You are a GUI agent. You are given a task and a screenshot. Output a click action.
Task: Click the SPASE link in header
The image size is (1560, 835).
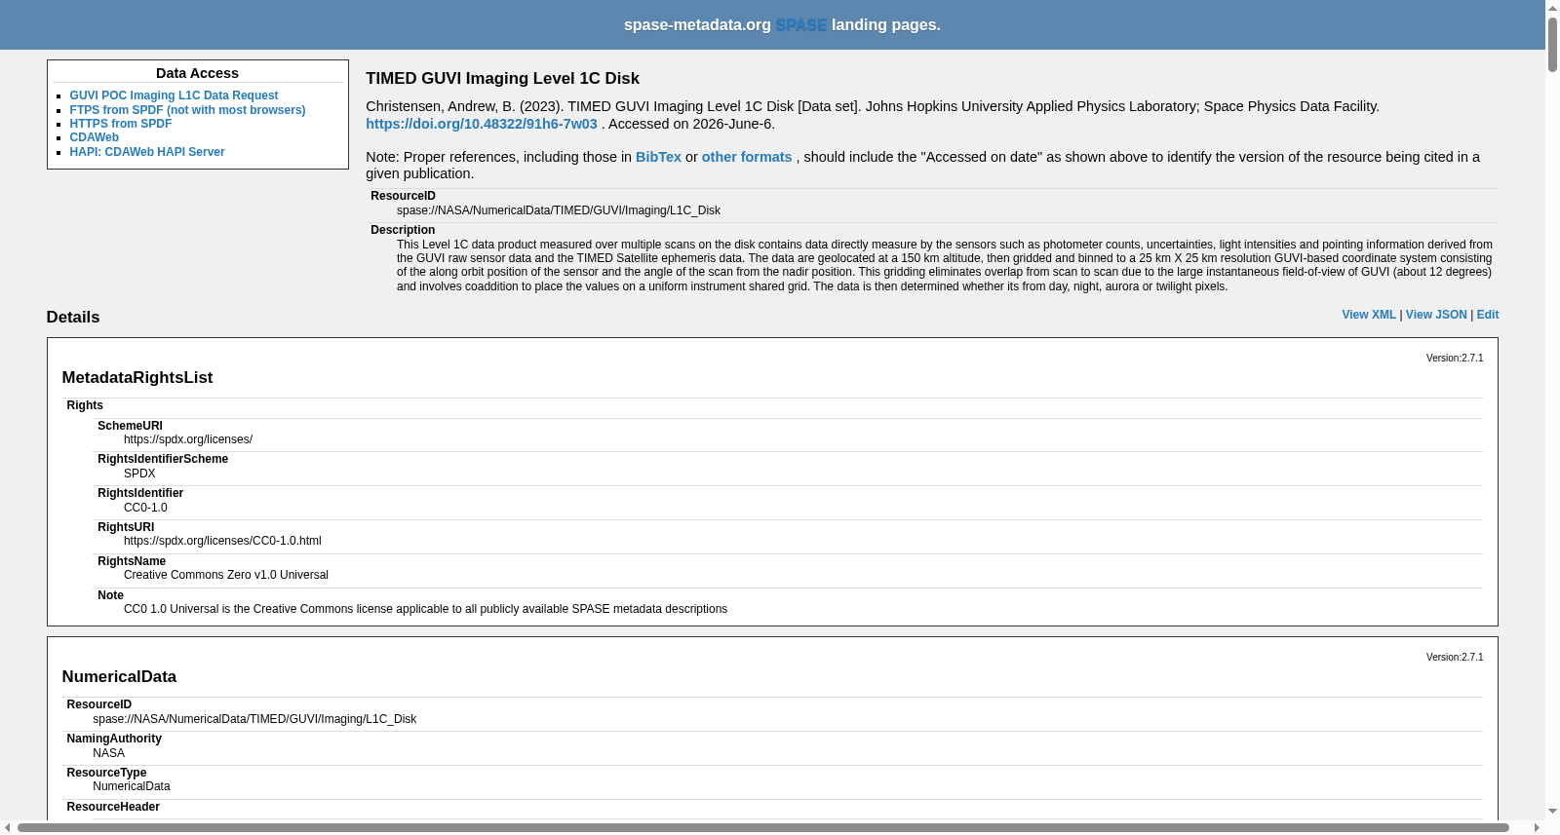801,25
